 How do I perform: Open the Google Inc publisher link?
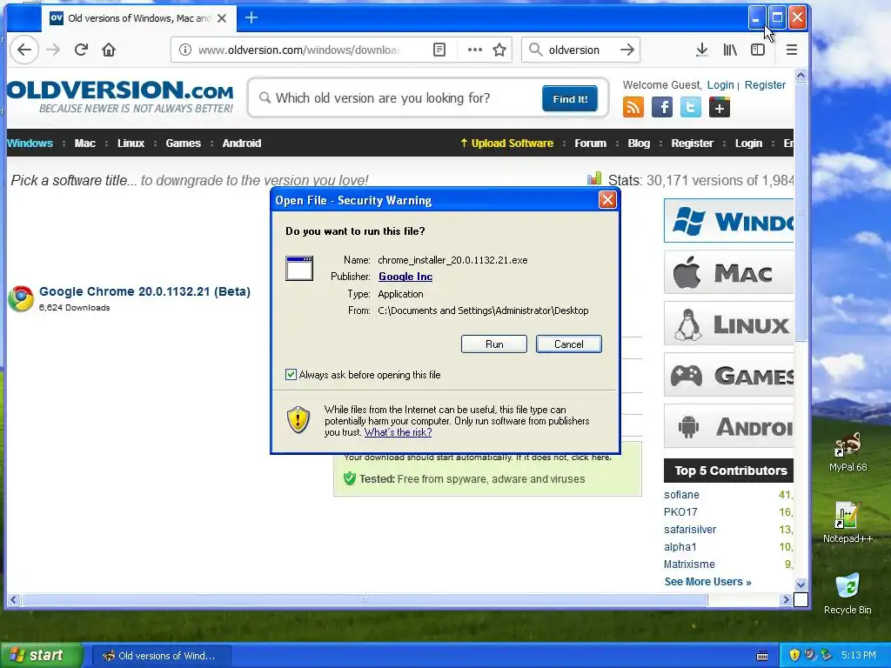tap(405, 277)
